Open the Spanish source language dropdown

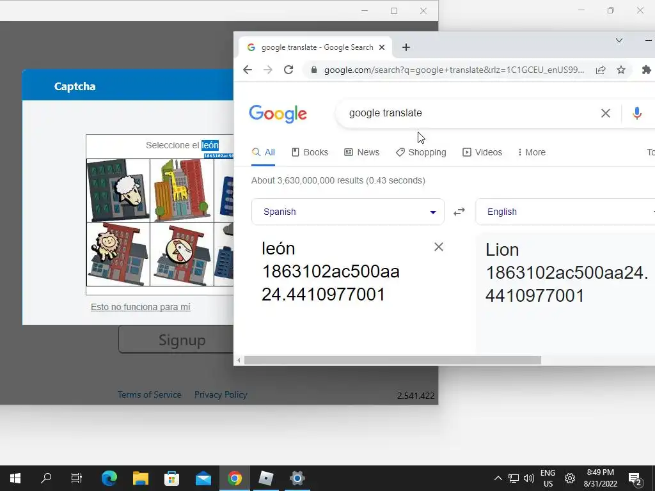tap(347, 212)
